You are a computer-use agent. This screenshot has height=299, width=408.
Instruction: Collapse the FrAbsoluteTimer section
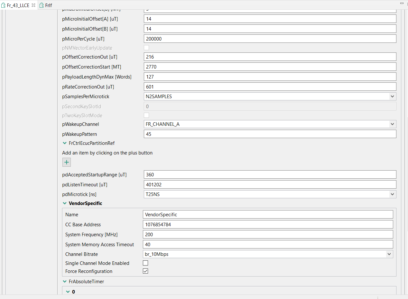[64, 281]
